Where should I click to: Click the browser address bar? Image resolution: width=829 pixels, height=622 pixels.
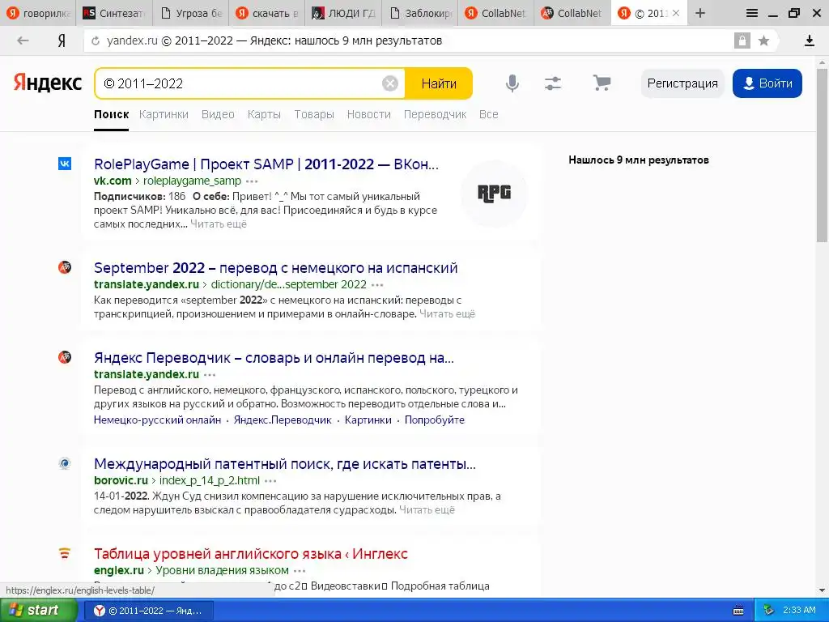tap(407, 40)
